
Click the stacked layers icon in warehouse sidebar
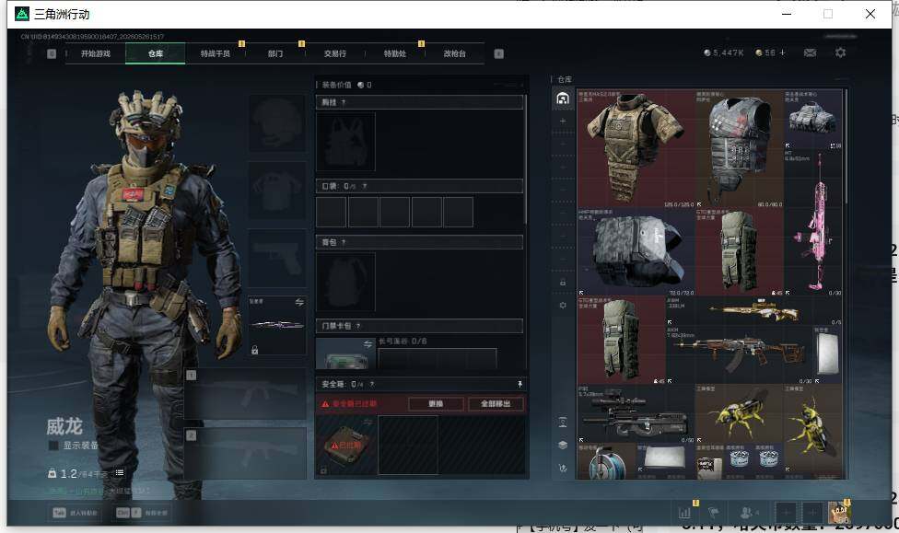click(x=563, y=445)
